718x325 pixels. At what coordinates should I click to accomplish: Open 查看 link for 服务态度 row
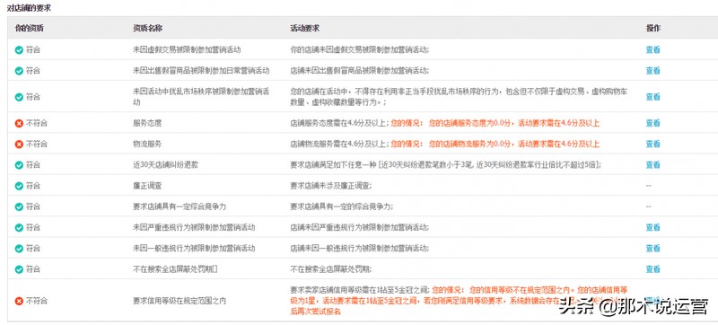tap(653, 123)
